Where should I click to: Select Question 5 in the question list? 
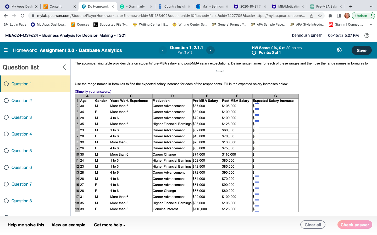pyautogui.click(x=21, y=151)
